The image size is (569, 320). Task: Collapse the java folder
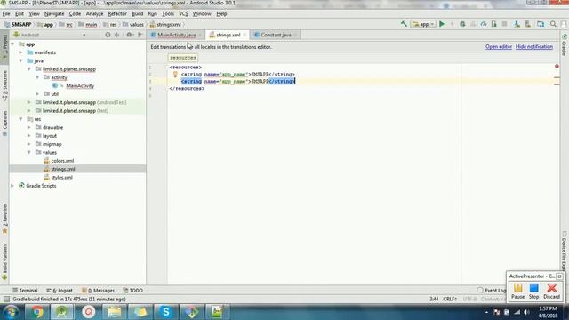pyautogui.click(x=20, y=61)
